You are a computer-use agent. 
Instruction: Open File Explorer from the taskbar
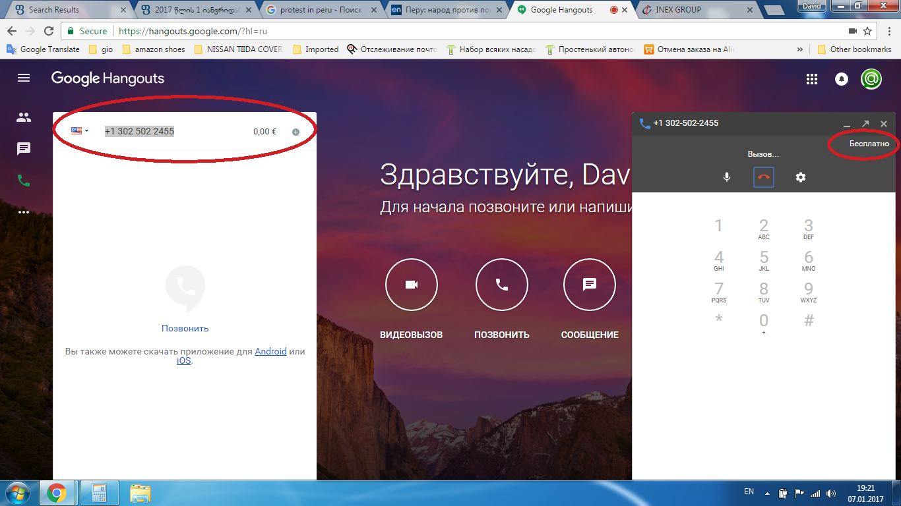click(x=140, y=493)
